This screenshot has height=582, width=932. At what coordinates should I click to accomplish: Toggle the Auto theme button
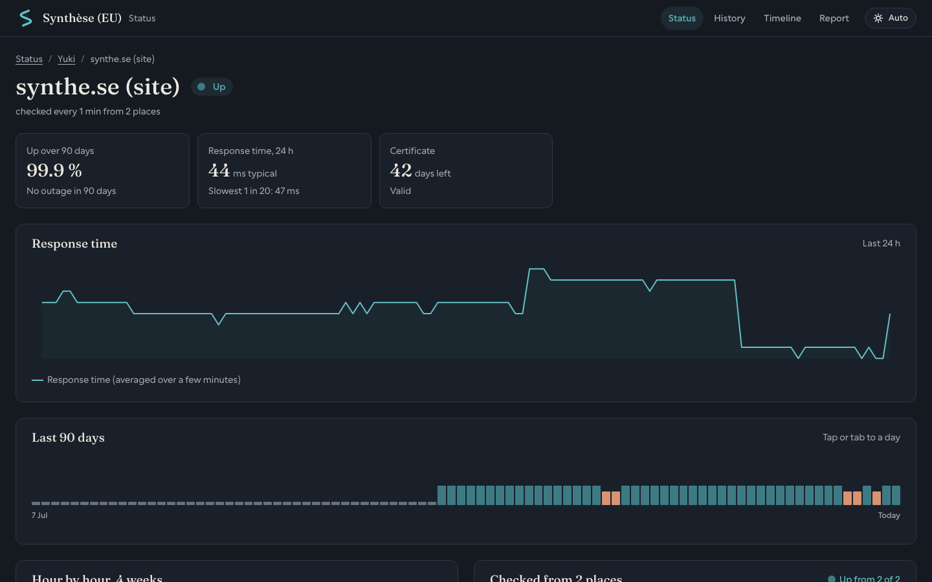890,18
